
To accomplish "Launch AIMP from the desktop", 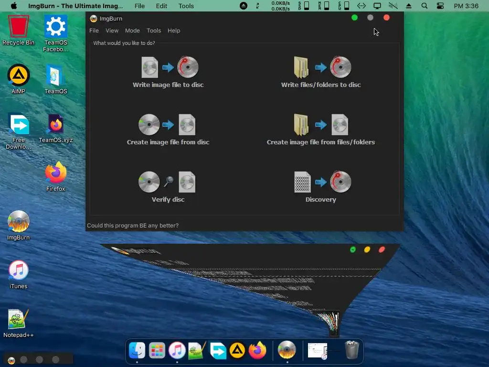I will click(x=19, y=79).
